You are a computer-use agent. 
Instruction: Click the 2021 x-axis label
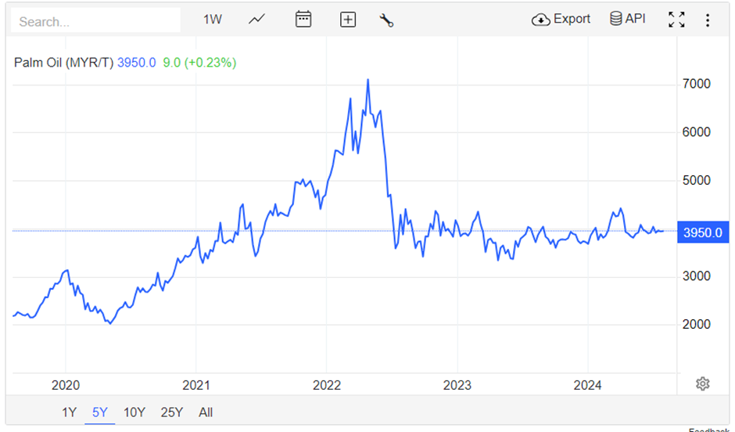point(196,386)
